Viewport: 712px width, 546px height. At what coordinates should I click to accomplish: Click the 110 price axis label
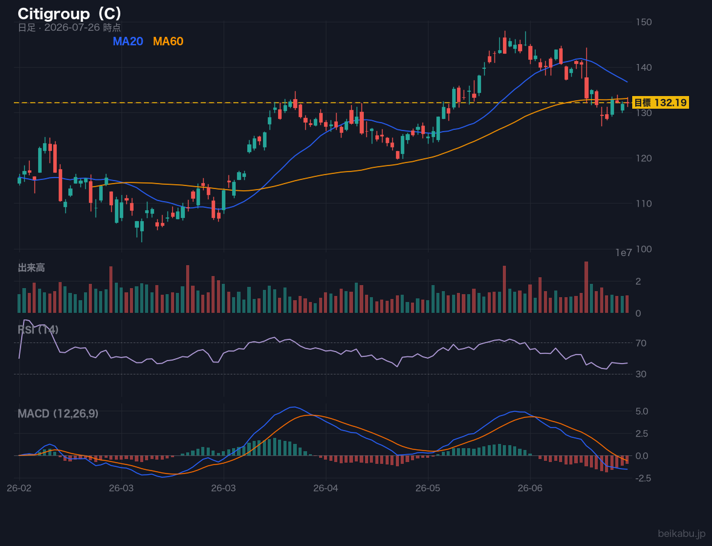(644, 204)
